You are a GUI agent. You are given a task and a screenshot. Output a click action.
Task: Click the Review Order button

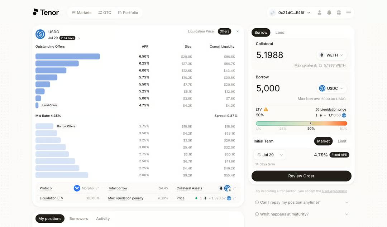(x=301, y=176)
